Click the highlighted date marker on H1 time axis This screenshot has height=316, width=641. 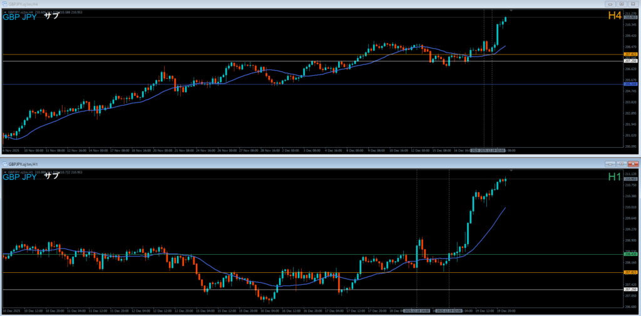pyautogui.click(x=449, y=310)
